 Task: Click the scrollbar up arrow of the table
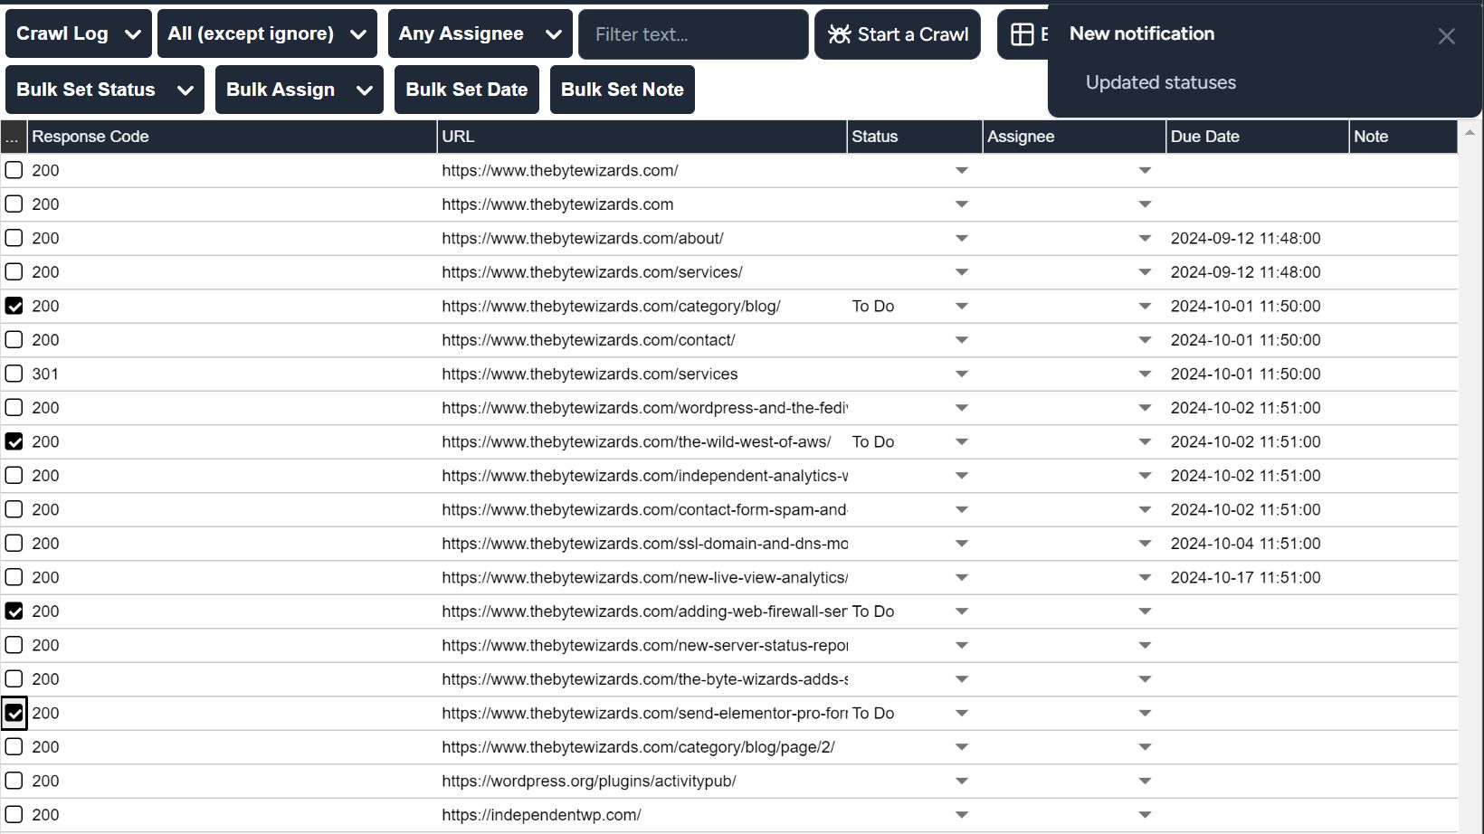[x=1470, y=133]
